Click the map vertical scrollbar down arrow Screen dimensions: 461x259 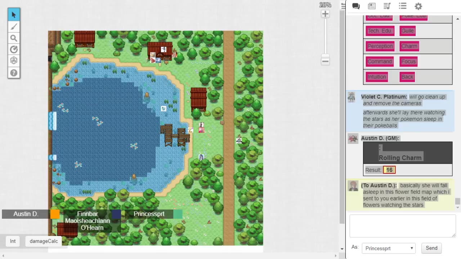[342, 249]
